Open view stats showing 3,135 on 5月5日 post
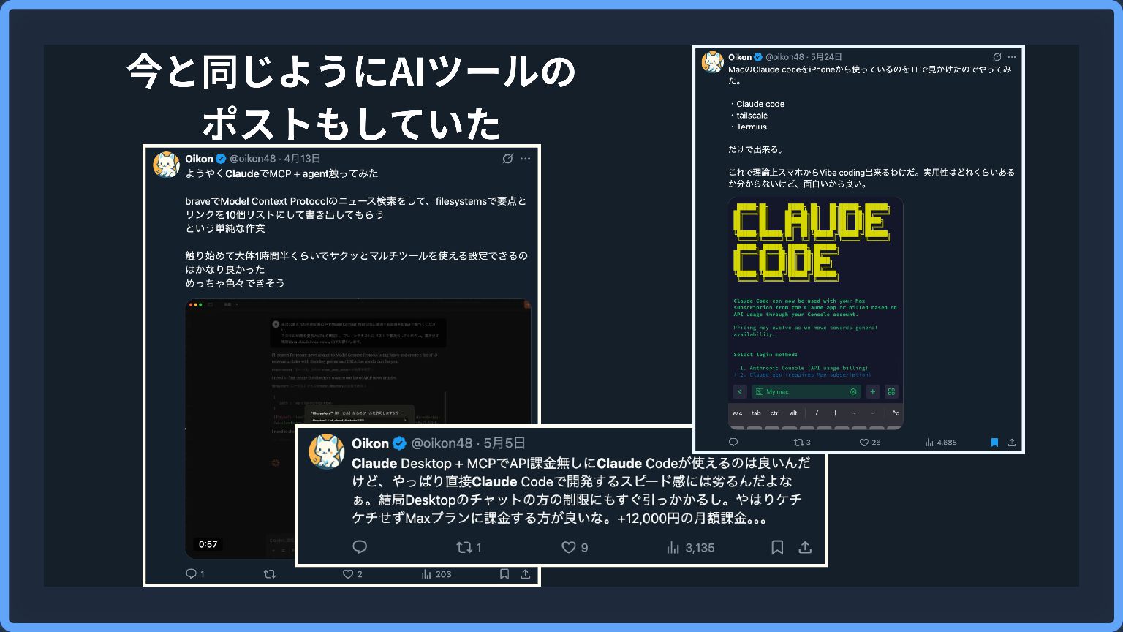 click(690, 547)
